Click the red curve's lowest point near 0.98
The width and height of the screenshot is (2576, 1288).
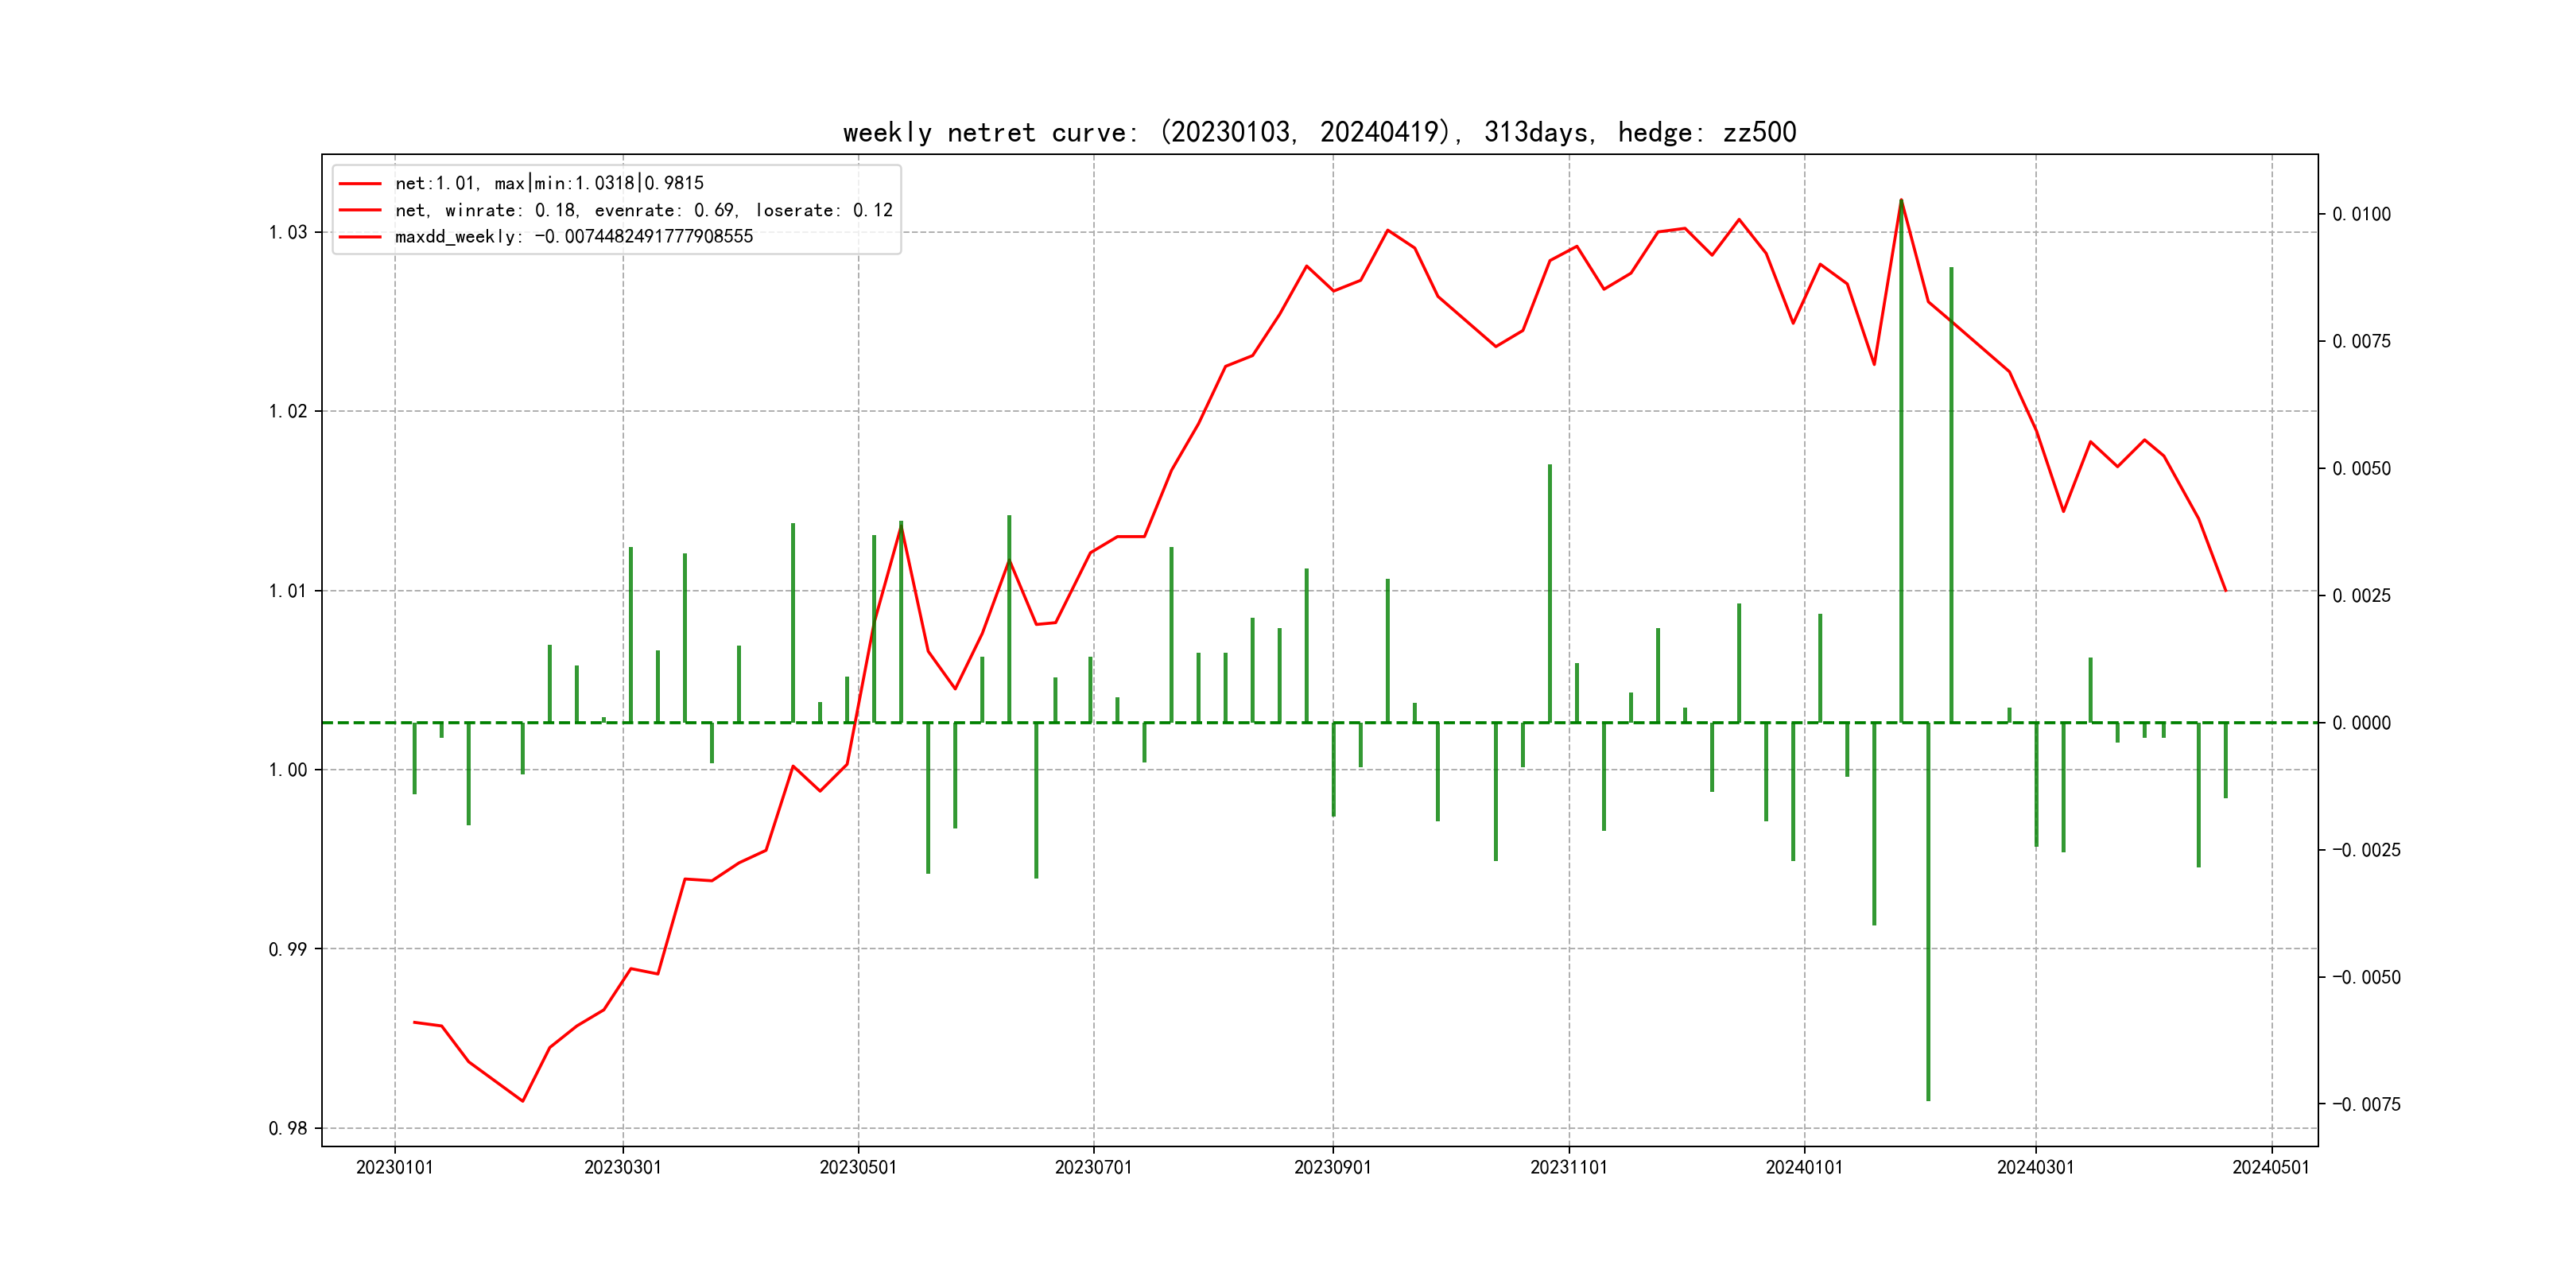(x=523, y=1101)
